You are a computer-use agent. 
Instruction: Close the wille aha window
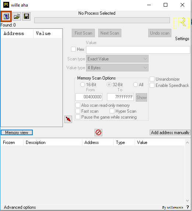click(182, 5)
